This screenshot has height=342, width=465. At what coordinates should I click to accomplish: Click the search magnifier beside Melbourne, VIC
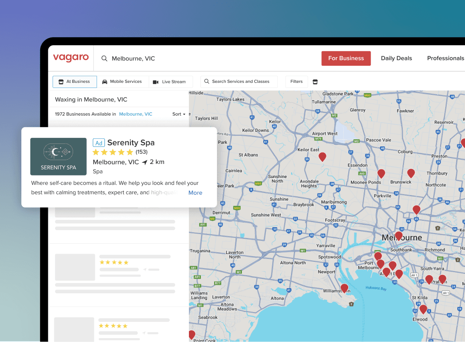pos(104,58)
